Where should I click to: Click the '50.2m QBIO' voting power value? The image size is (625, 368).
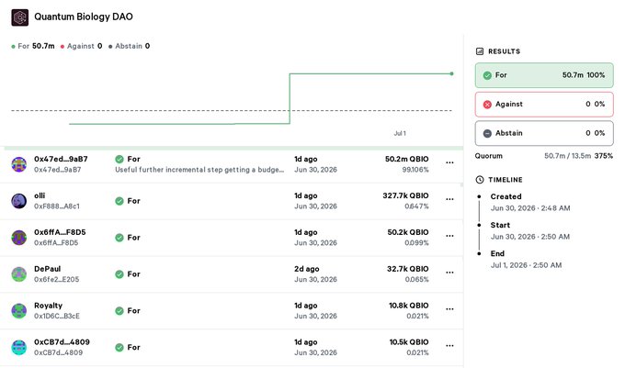click(x=406, y=159)
